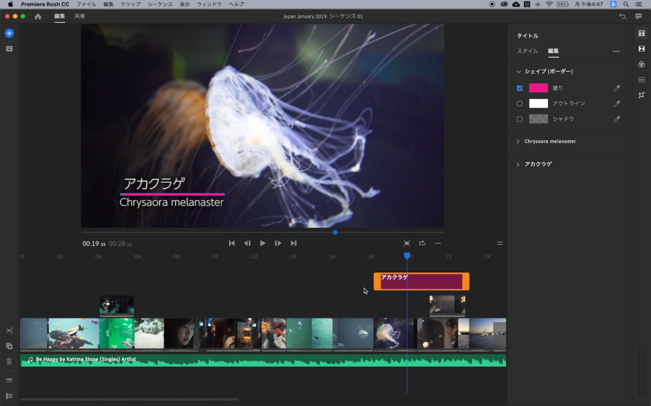The height and width of the screenshot is (406, 651).
Task: Enable the シャドウ shadow checkbox
Action: [519, 119]
